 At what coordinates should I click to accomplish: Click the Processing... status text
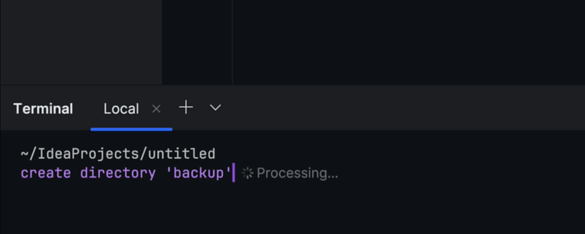pyautogui.click(x=297, y=173)
